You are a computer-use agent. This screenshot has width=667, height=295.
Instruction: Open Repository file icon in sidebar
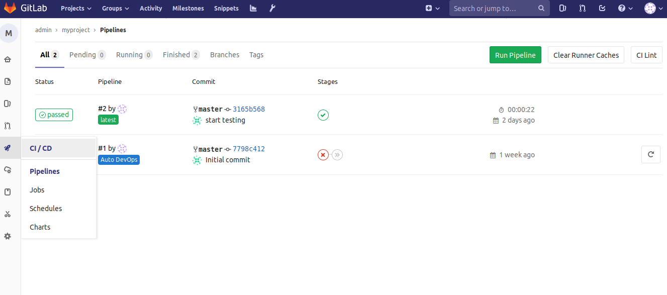(8, 81)
